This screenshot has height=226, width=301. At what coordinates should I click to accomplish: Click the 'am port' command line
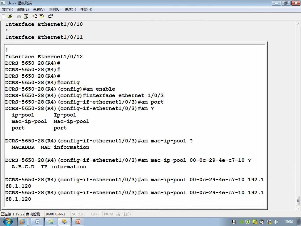click(x=84, y=102)
